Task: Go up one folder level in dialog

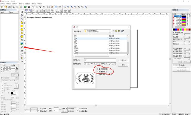Action: pos(116,31)
